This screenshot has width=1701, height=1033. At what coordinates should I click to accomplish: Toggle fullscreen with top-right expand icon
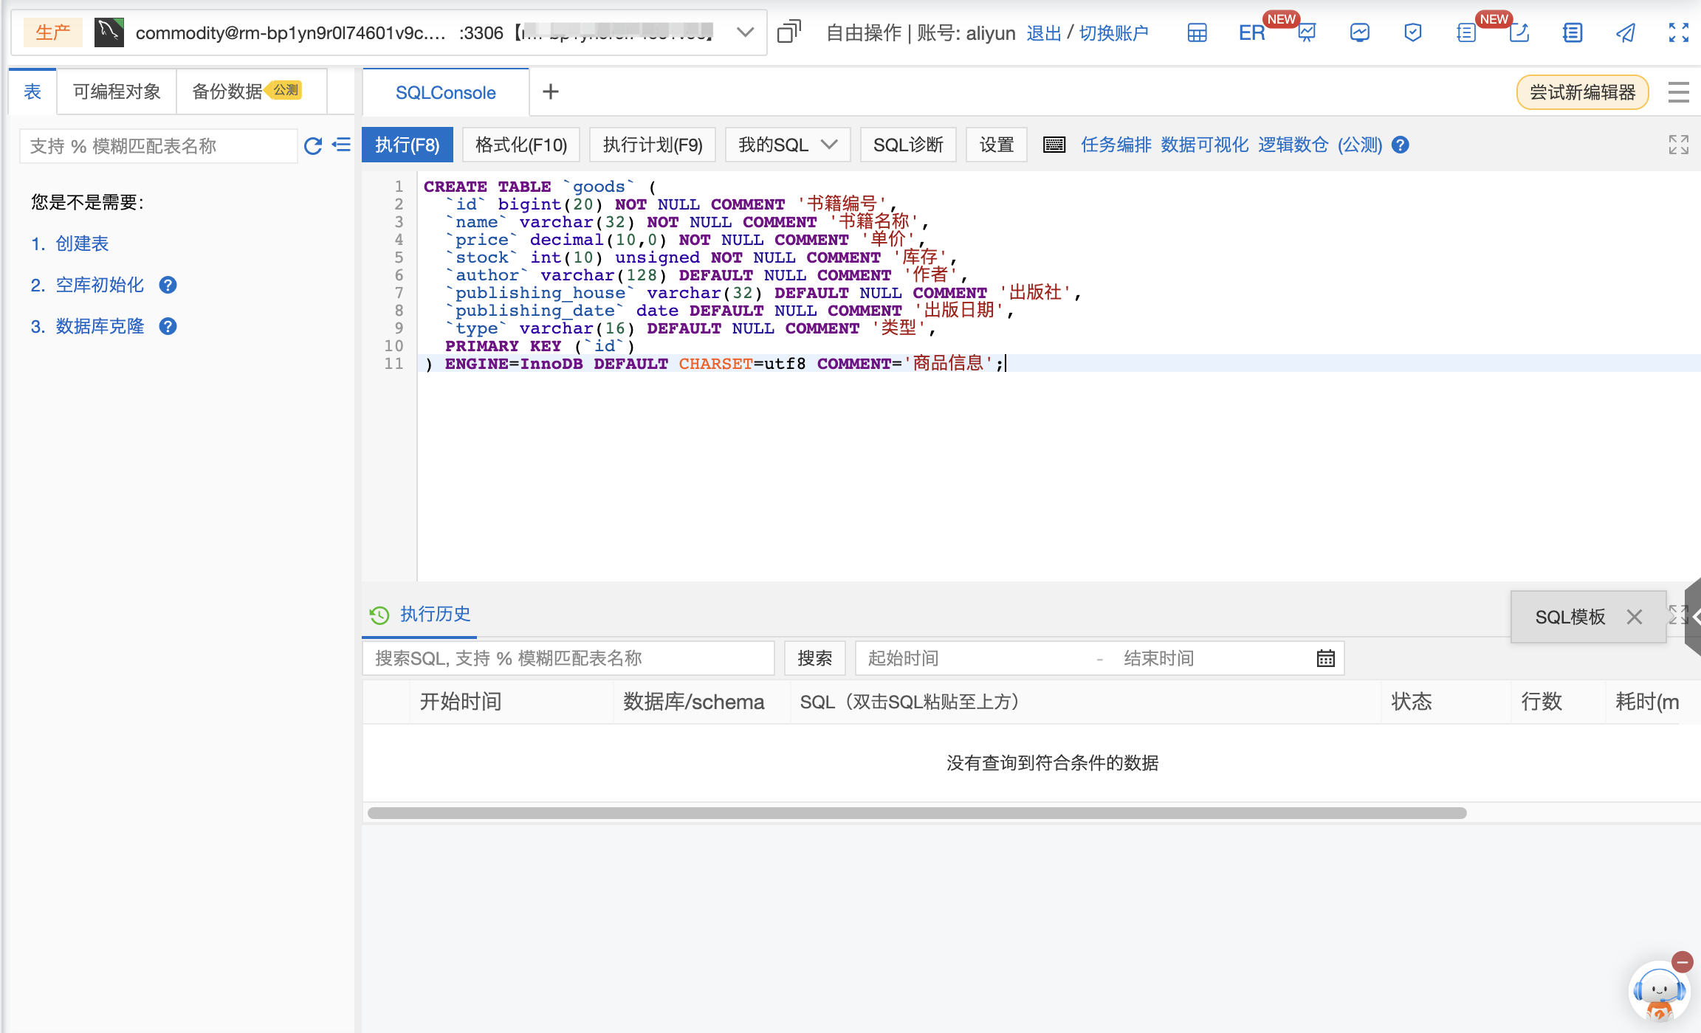tap(1678, 33)
